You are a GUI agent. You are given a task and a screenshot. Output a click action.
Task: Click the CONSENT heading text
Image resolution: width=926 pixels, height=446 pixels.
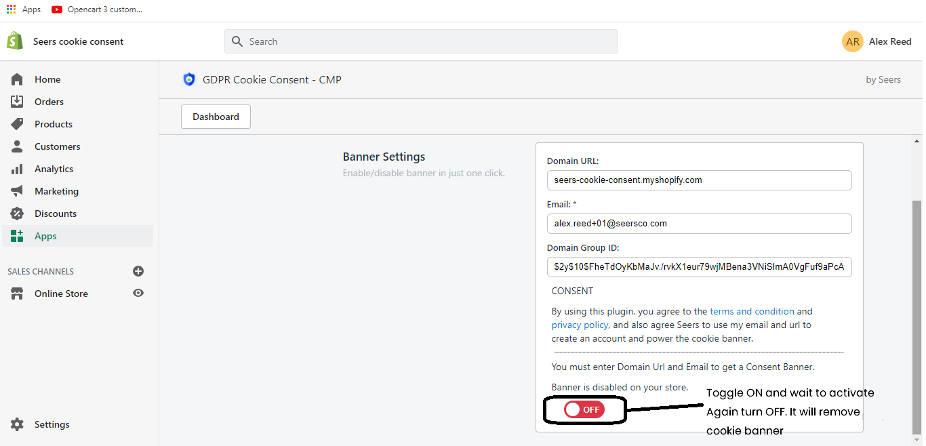click(x=572, y=291)
